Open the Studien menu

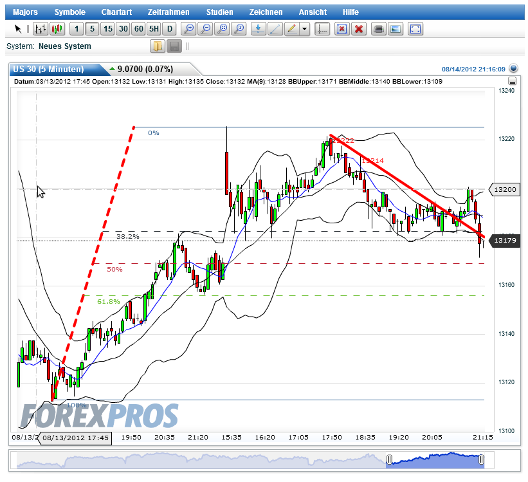click(219, 12)
